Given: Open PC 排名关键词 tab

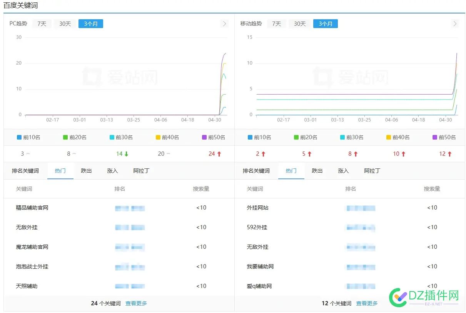Looking at the screenshot, I should (25, 171).
